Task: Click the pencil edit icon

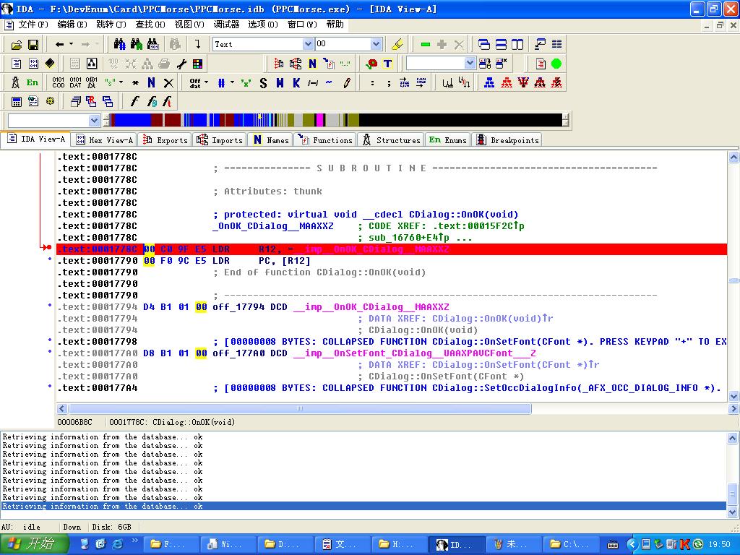Action: (347, 82)
